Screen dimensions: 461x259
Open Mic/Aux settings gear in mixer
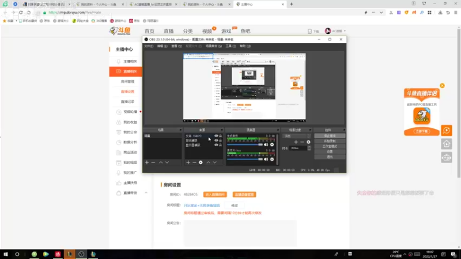pyautogui.click(x=272, y=159)
